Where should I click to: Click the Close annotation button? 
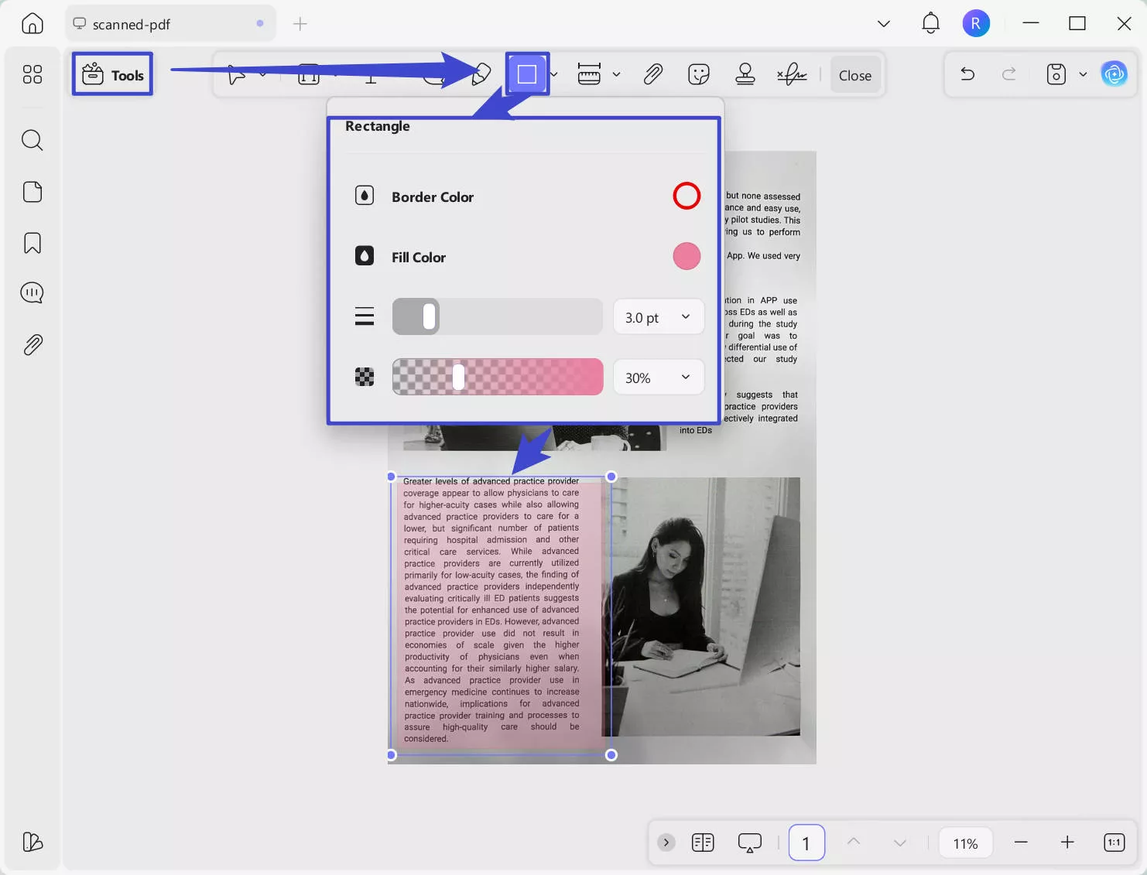(x=854, y=75)
